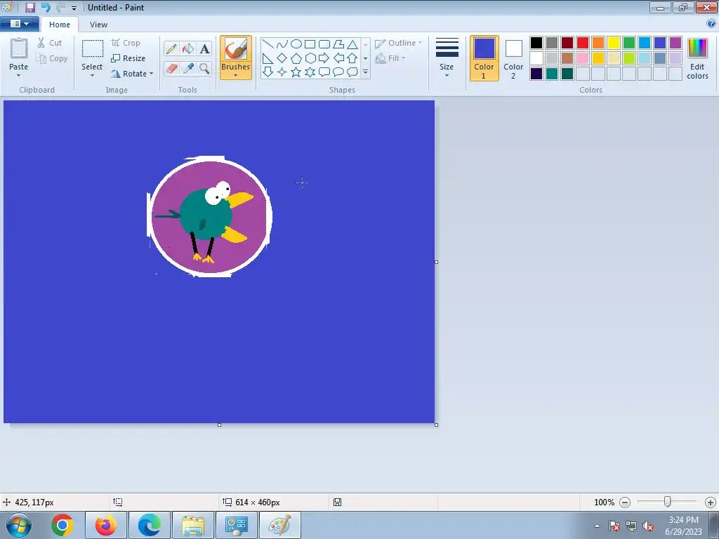The height and width of the screenshot is (539, 719).
Task: Choose the Curve shape
Action: click(x=282, y=44)
